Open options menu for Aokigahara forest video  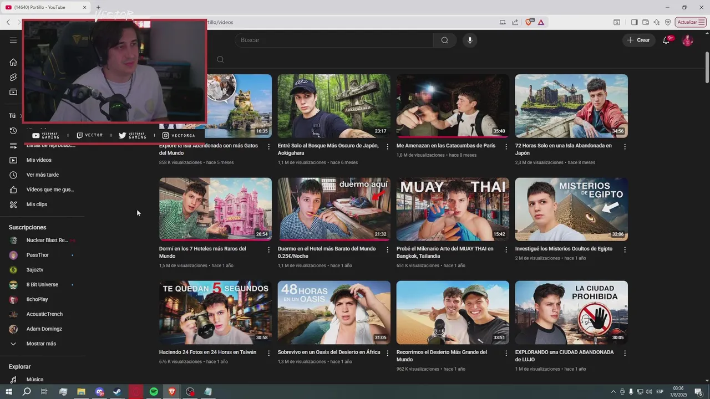pyautogui.click(x=387, y=147)
